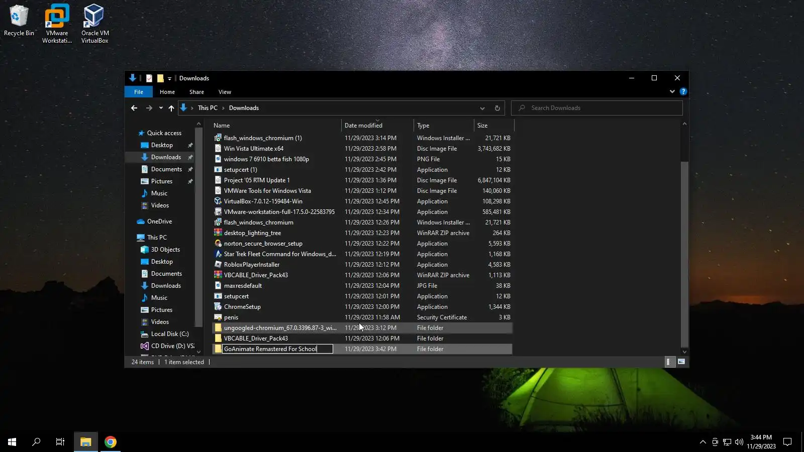Switch to the View ribbon tab

(225, 92)
